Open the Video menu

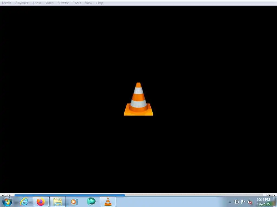[x=49, y=3]
